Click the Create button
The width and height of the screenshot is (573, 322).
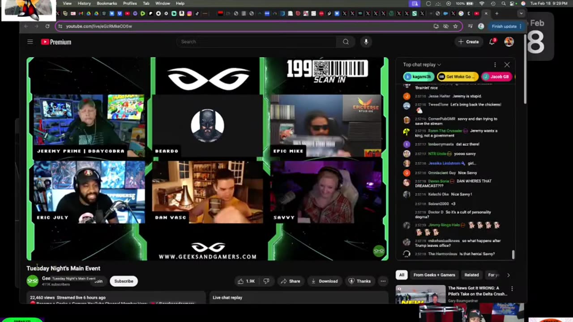pos(468,42)
